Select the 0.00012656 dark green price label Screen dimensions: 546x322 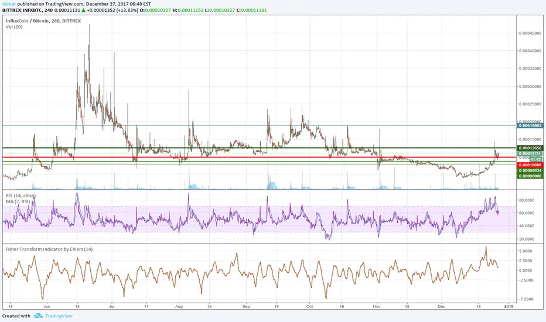[x=530, y=148]
